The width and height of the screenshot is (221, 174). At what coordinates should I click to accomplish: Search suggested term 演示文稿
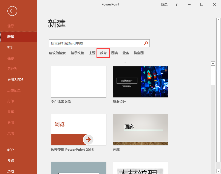[x=78, y=53]
